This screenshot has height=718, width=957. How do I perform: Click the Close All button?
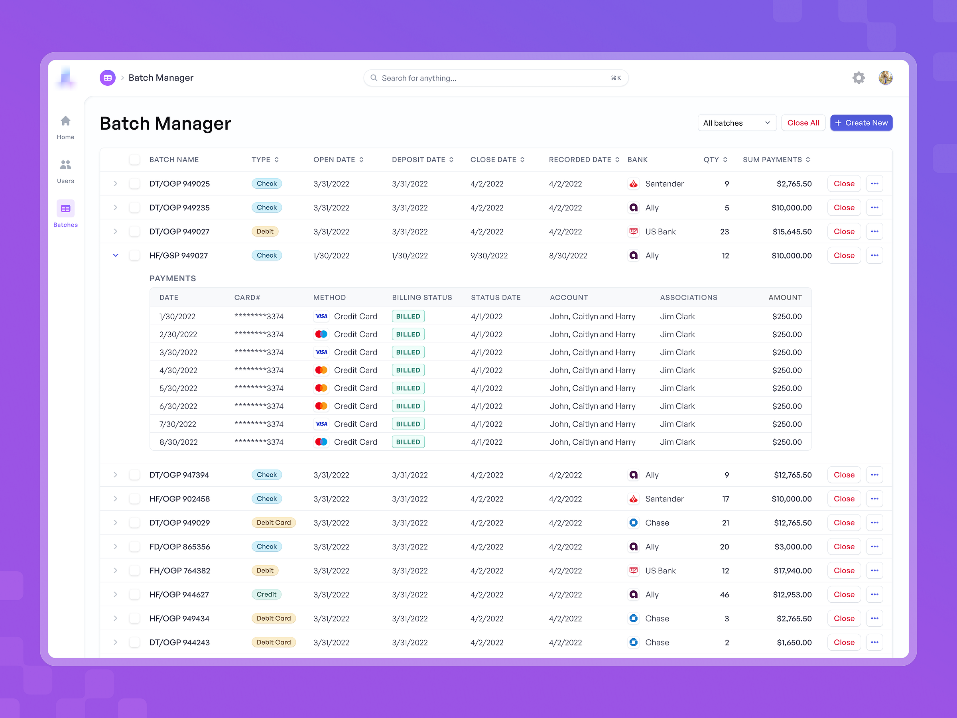803,122
